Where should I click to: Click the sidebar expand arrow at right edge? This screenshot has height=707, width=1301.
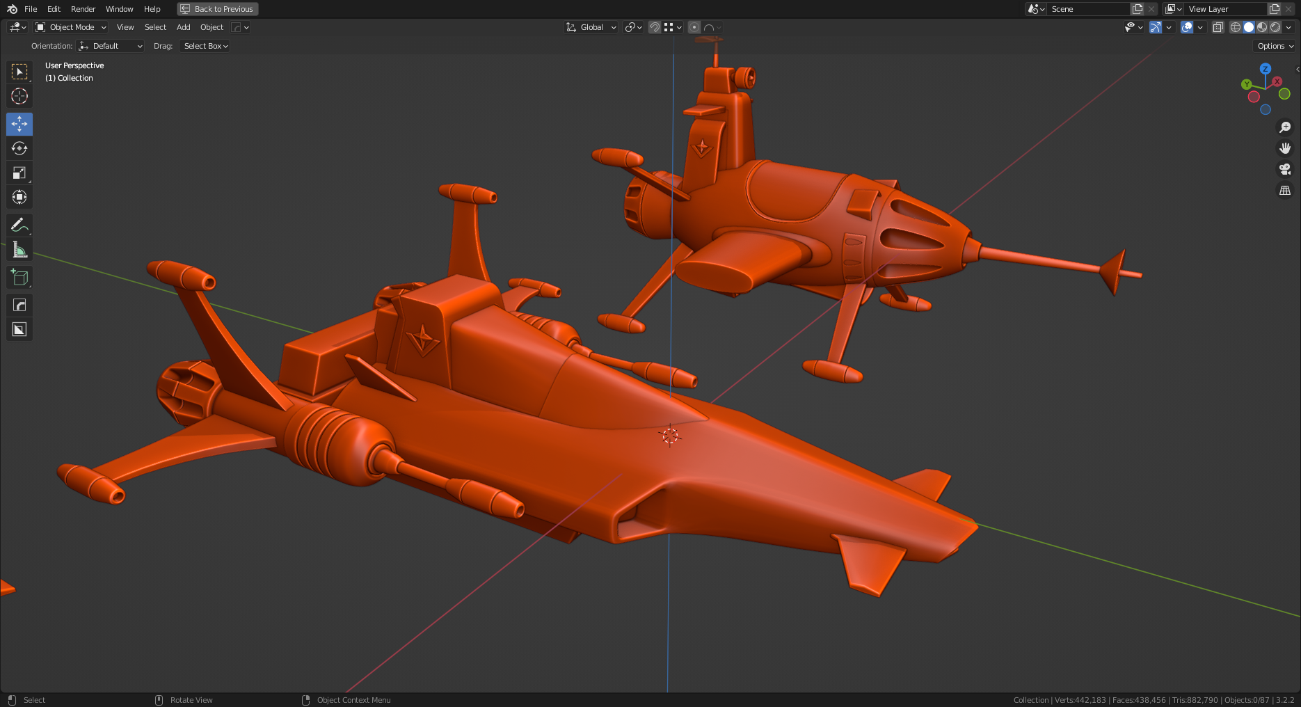pyautogui.click(x=1298, y=69)
